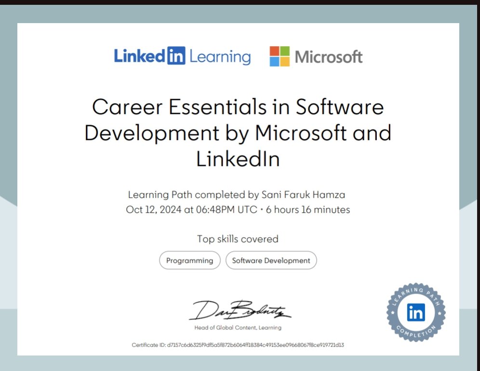Click the Microsoft four-color squares logo
Screen dimensions: 480x371
[x=280, y=56]
